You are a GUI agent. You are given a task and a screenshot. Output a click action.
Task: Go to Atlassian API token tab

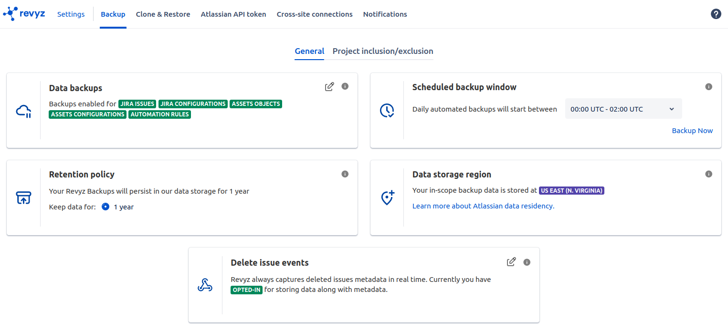tap(233, 14)
